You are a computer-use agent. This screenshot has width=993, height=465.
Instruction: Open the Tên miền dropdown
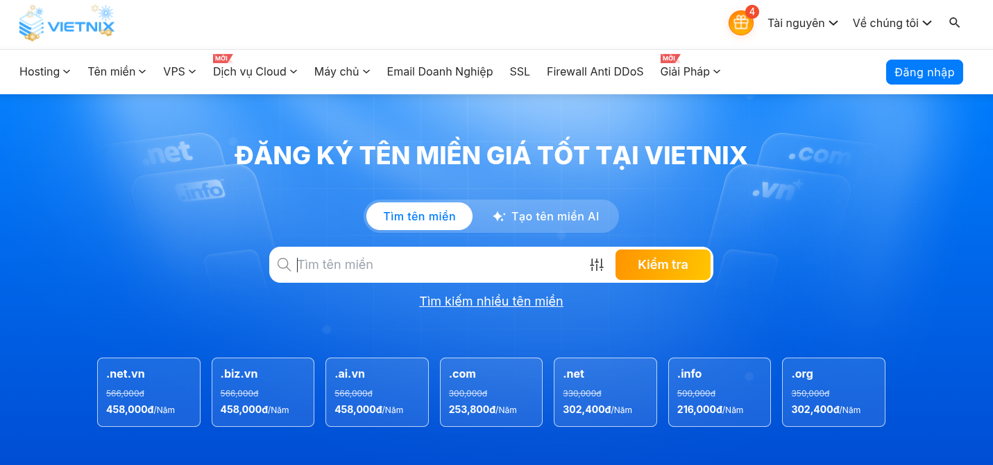tap(116, 71)
